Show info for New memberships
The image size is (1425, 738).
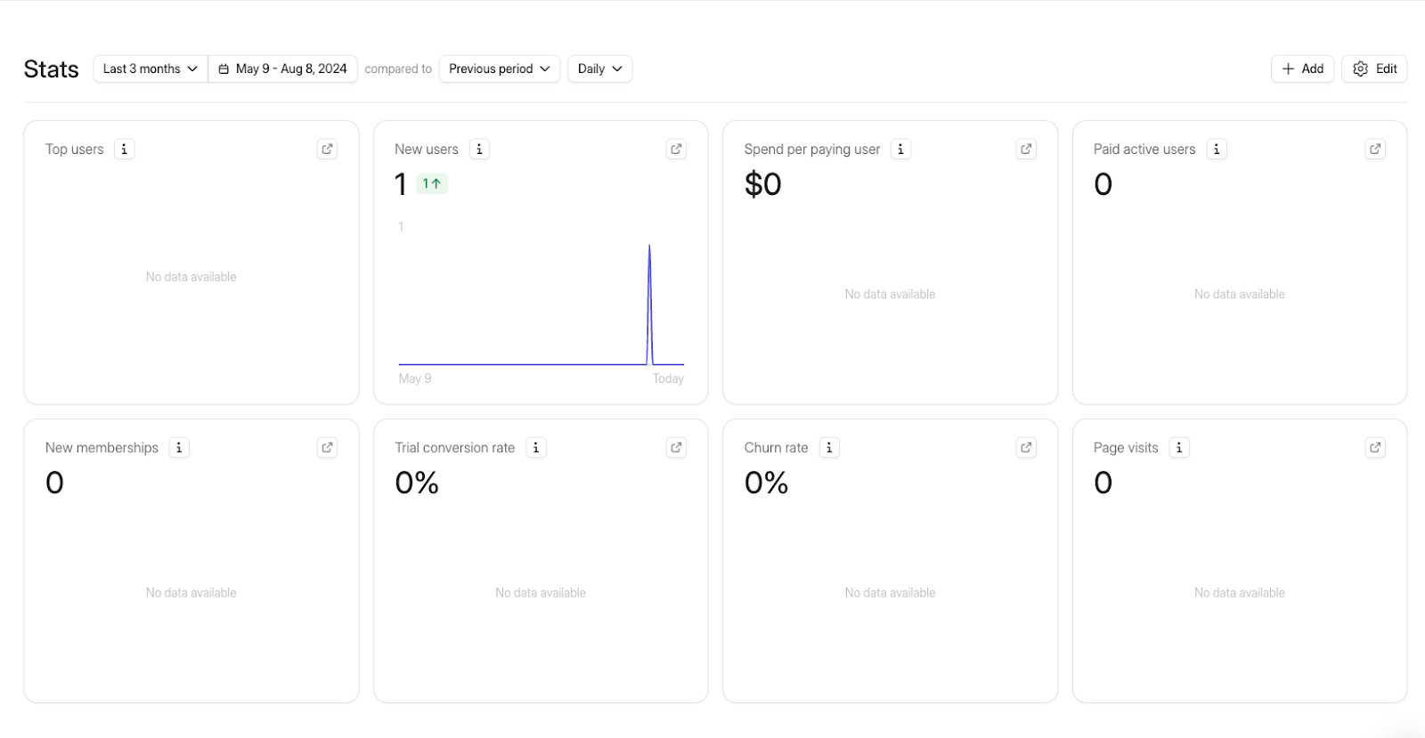(x=179, y=448)
